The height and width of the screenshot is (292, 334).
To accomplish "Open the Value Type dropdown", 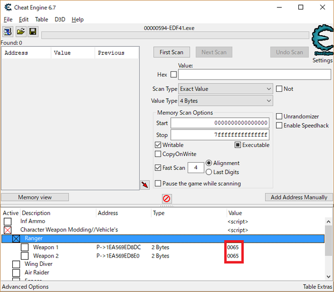I will coord(225,101).
